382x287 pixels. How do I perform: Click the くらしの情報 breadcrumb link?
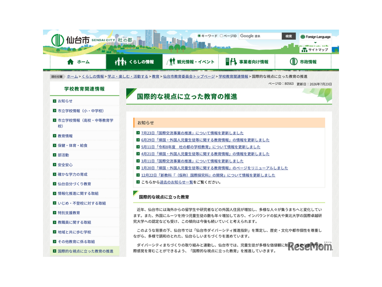(x=93, y=76)
